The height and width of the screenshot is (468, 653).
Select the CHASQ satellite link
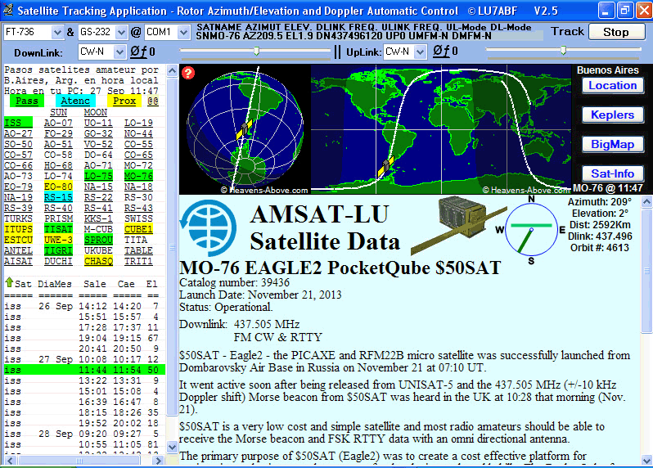tap(98, 261)
